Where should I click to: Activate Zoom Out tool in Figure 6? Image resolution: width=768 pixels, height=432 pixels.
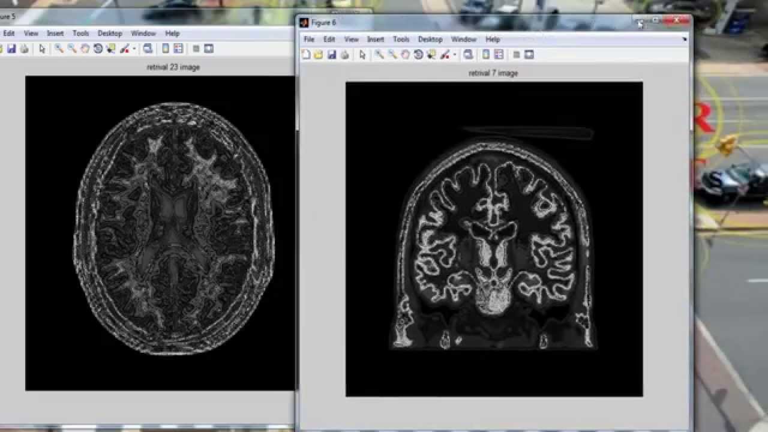pos(392,55)
